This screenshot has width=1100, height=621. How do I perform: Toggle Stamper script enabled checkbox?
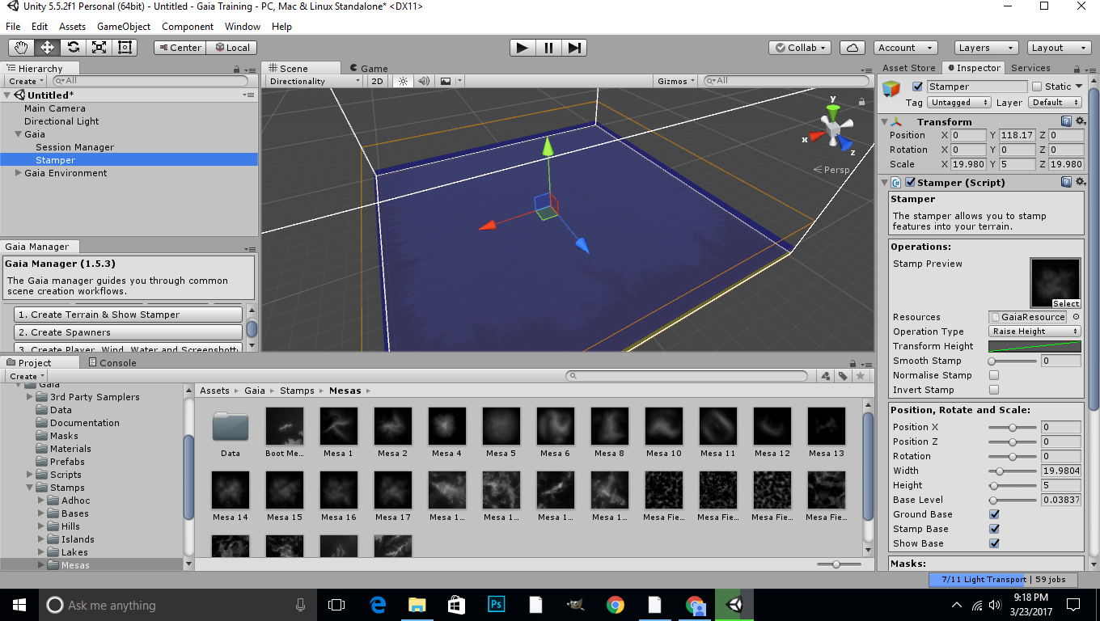[910, 183]
